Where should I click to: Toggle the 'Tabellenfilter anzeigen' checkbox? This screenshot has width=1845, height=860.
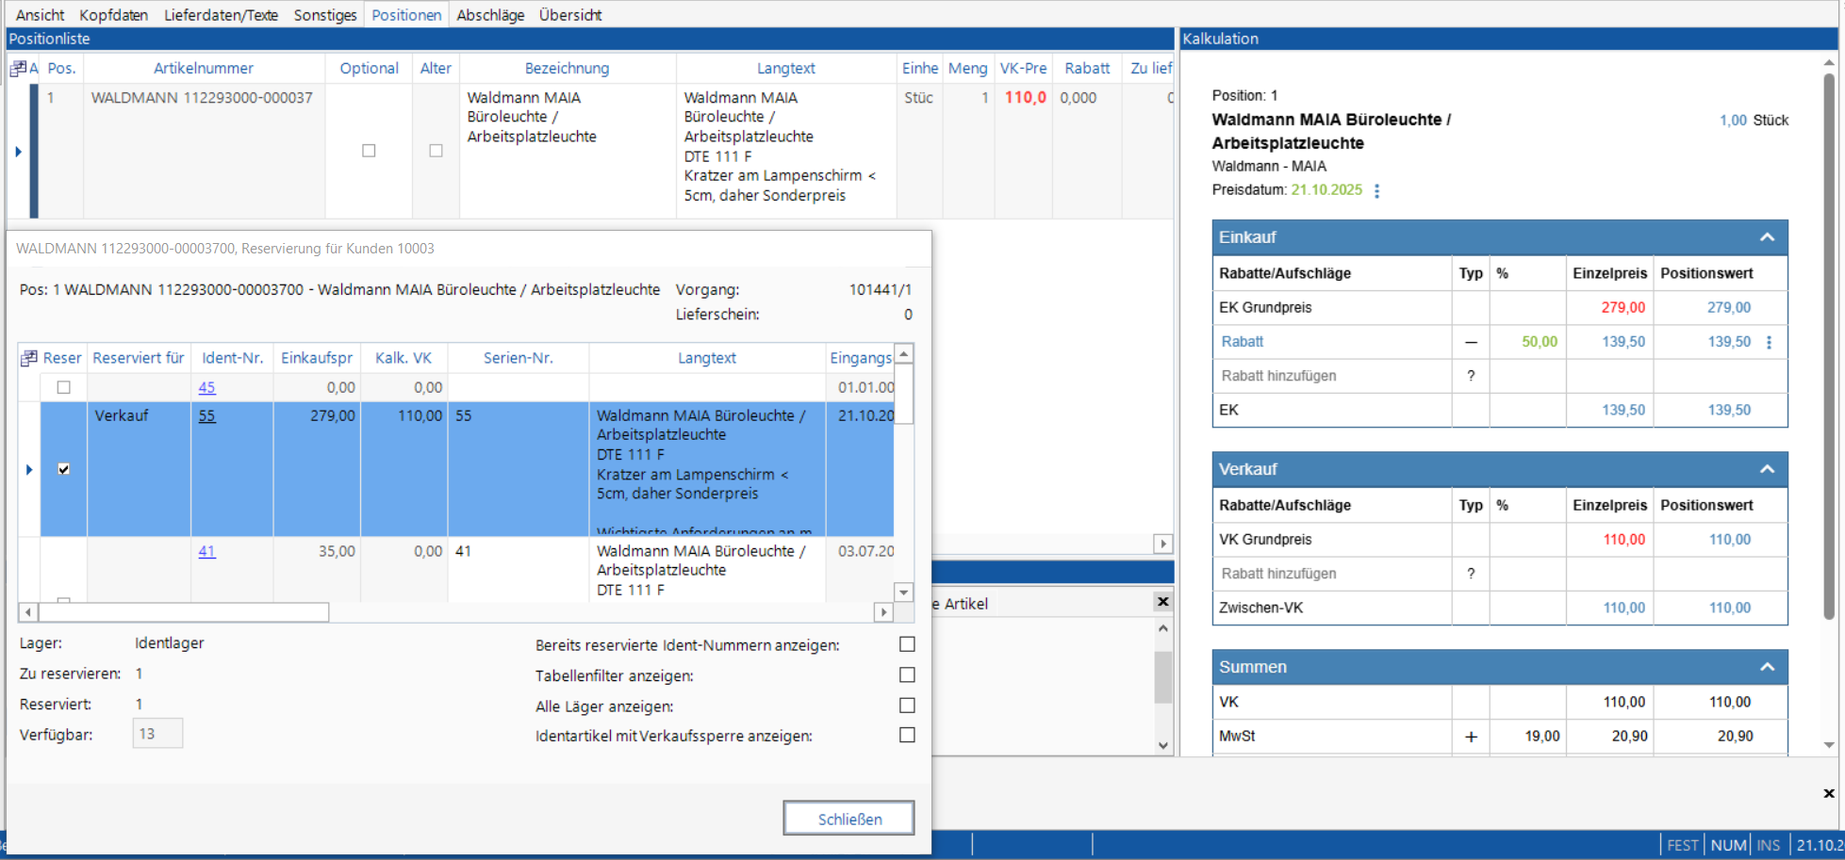click(x=907, y=675)
